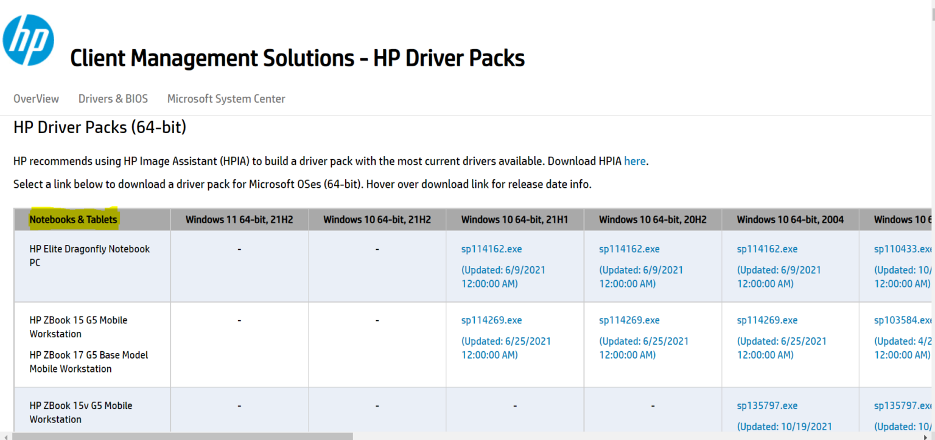Download sp114269.exe under Windows 10 2004
This screenshot has height=440, width=935.
767,320
